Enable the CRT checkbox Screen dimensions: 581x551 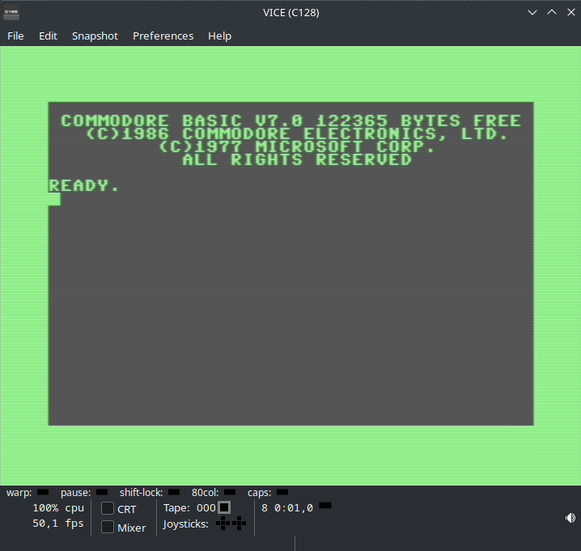click(x=108, y=508)
